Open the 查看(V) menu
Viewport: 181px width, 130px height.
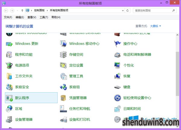tap(32, 17)
